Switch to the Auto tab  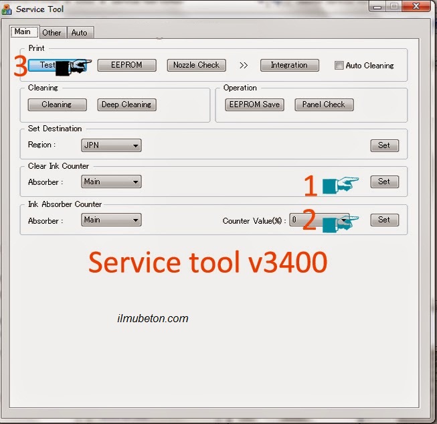pos(80,33)
